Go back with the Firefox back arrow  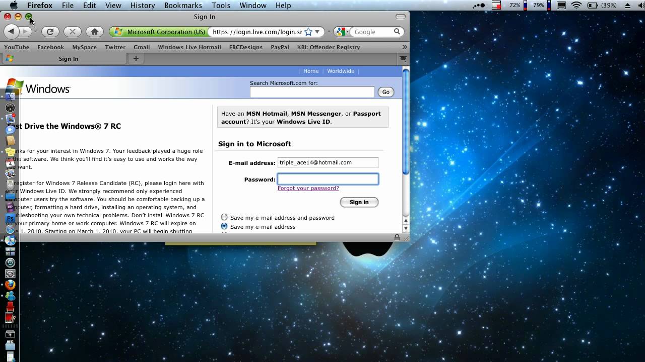pos(11,31)
